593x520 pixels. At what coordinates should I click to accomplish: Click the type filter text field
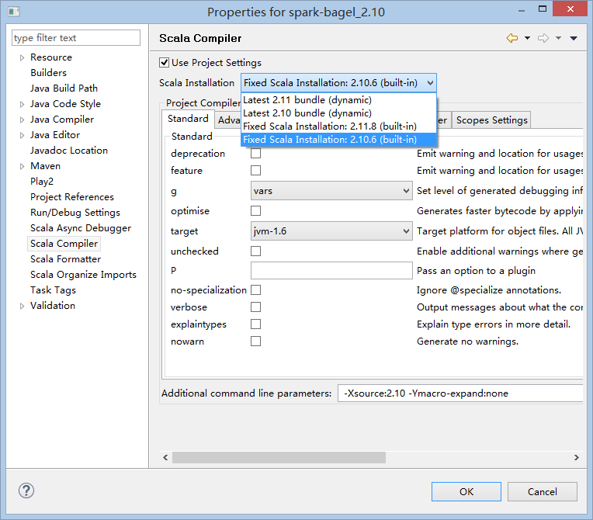click(76, 38)
